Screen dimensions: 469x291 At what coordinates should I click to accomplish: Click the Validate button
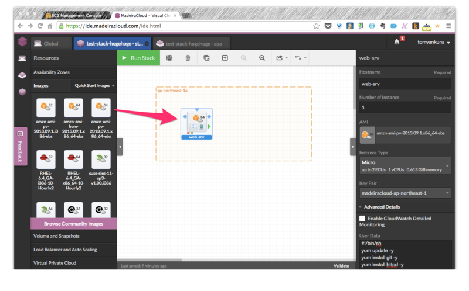(341, 266)
